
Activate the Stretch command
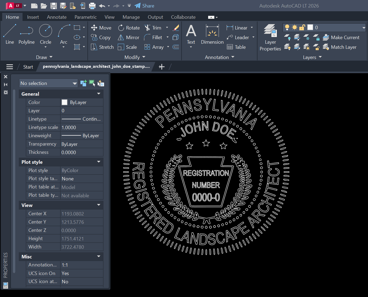[102, 47]
